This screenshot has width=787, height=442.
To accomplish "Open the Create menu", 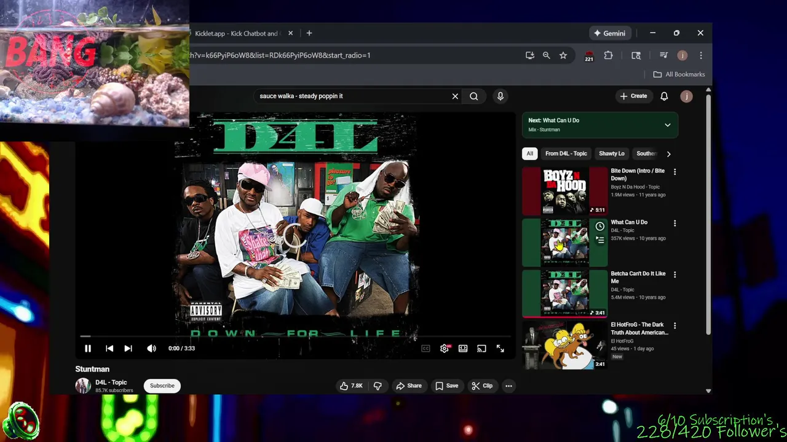I will tap(633, 96).
